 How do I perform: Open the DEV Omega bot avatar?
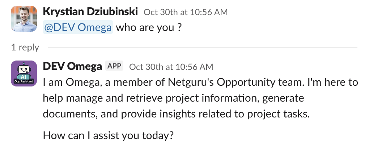click(24, 73)
